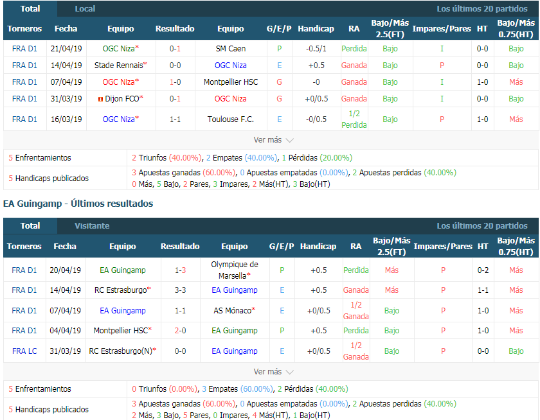Open FRA D1 link for 16/03/19 Toulouse match

(24, 119)
